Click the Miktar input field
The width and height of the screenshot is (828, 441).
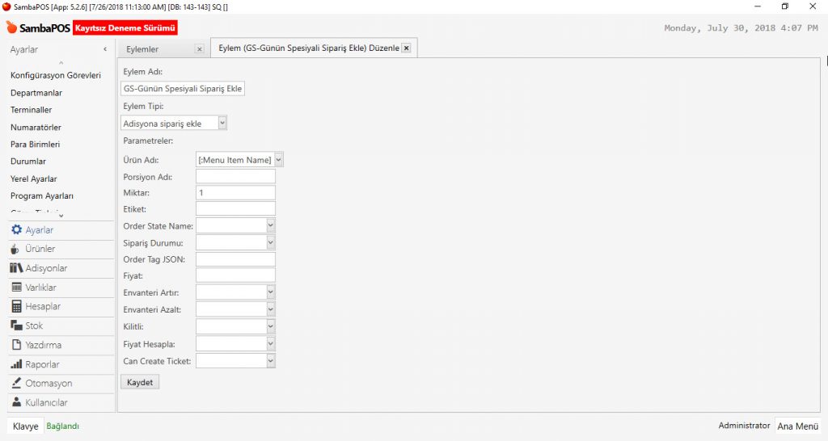tap(235, 193)
